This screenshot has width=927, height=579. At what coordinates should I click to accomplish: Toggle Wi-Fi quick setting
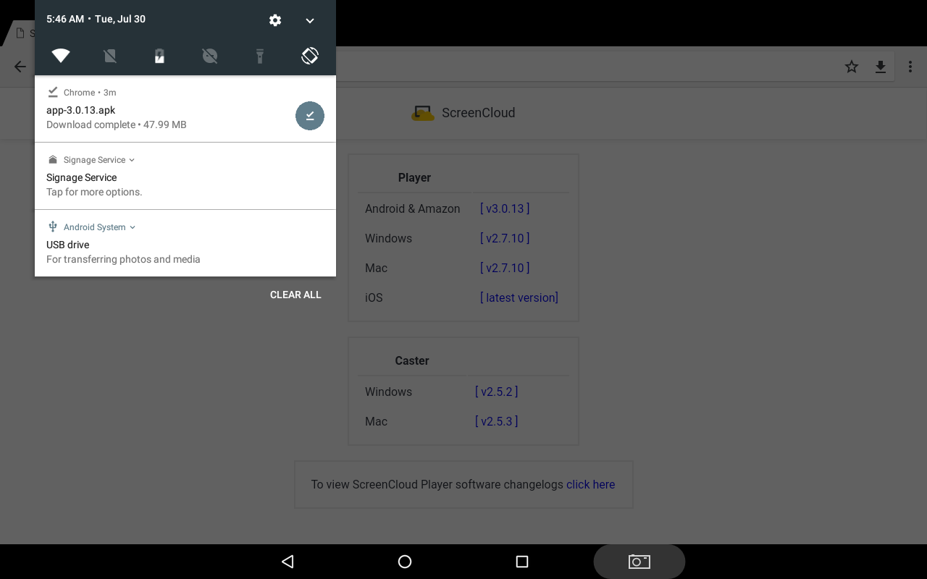pos(61,56)
